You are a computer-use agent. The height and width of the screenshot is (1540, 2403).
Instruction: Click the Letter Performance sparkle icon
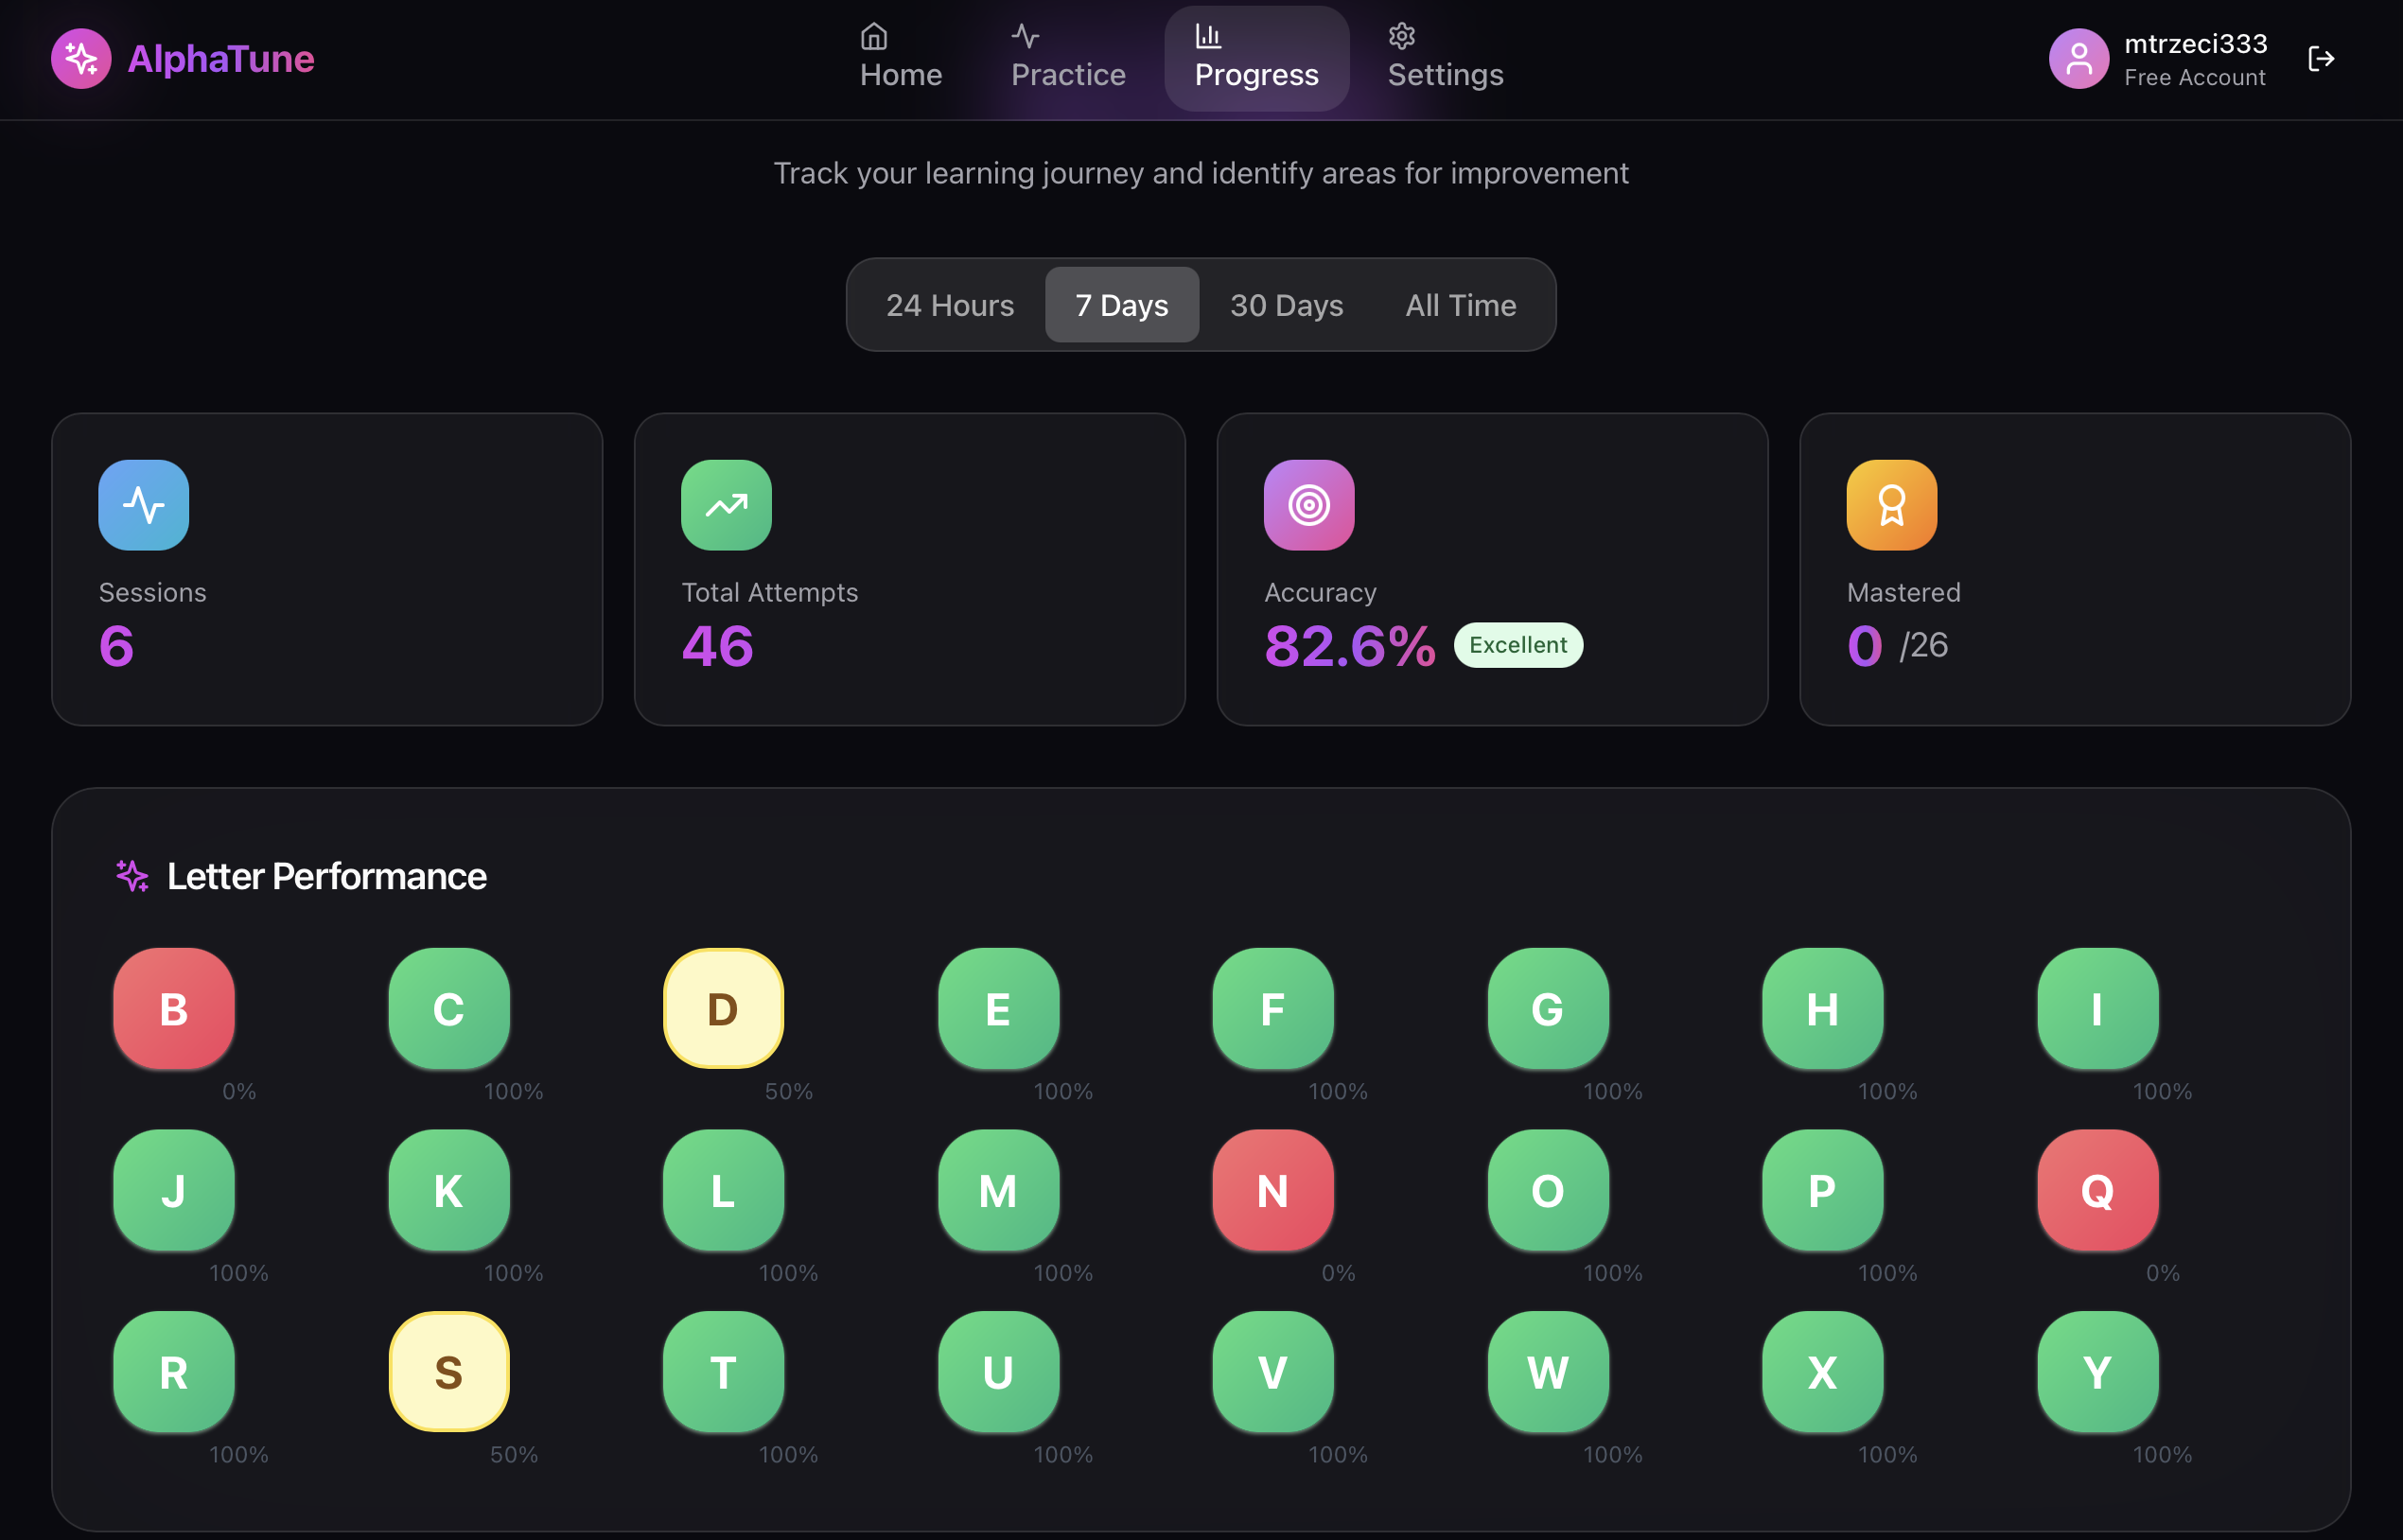point(132,876)
